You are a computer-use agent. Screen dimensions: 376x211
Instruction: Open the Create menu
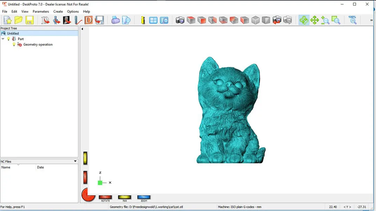(58, 11)
